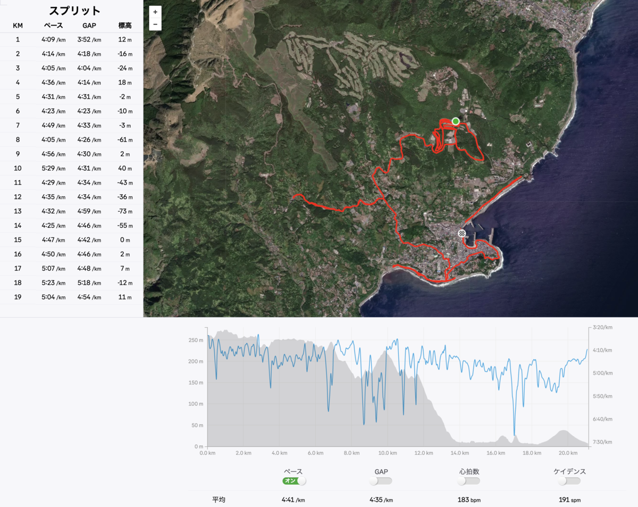The image size is (638, 507).
Task: Click the 183 bpm average heart rate value
Action: (469, 500)
